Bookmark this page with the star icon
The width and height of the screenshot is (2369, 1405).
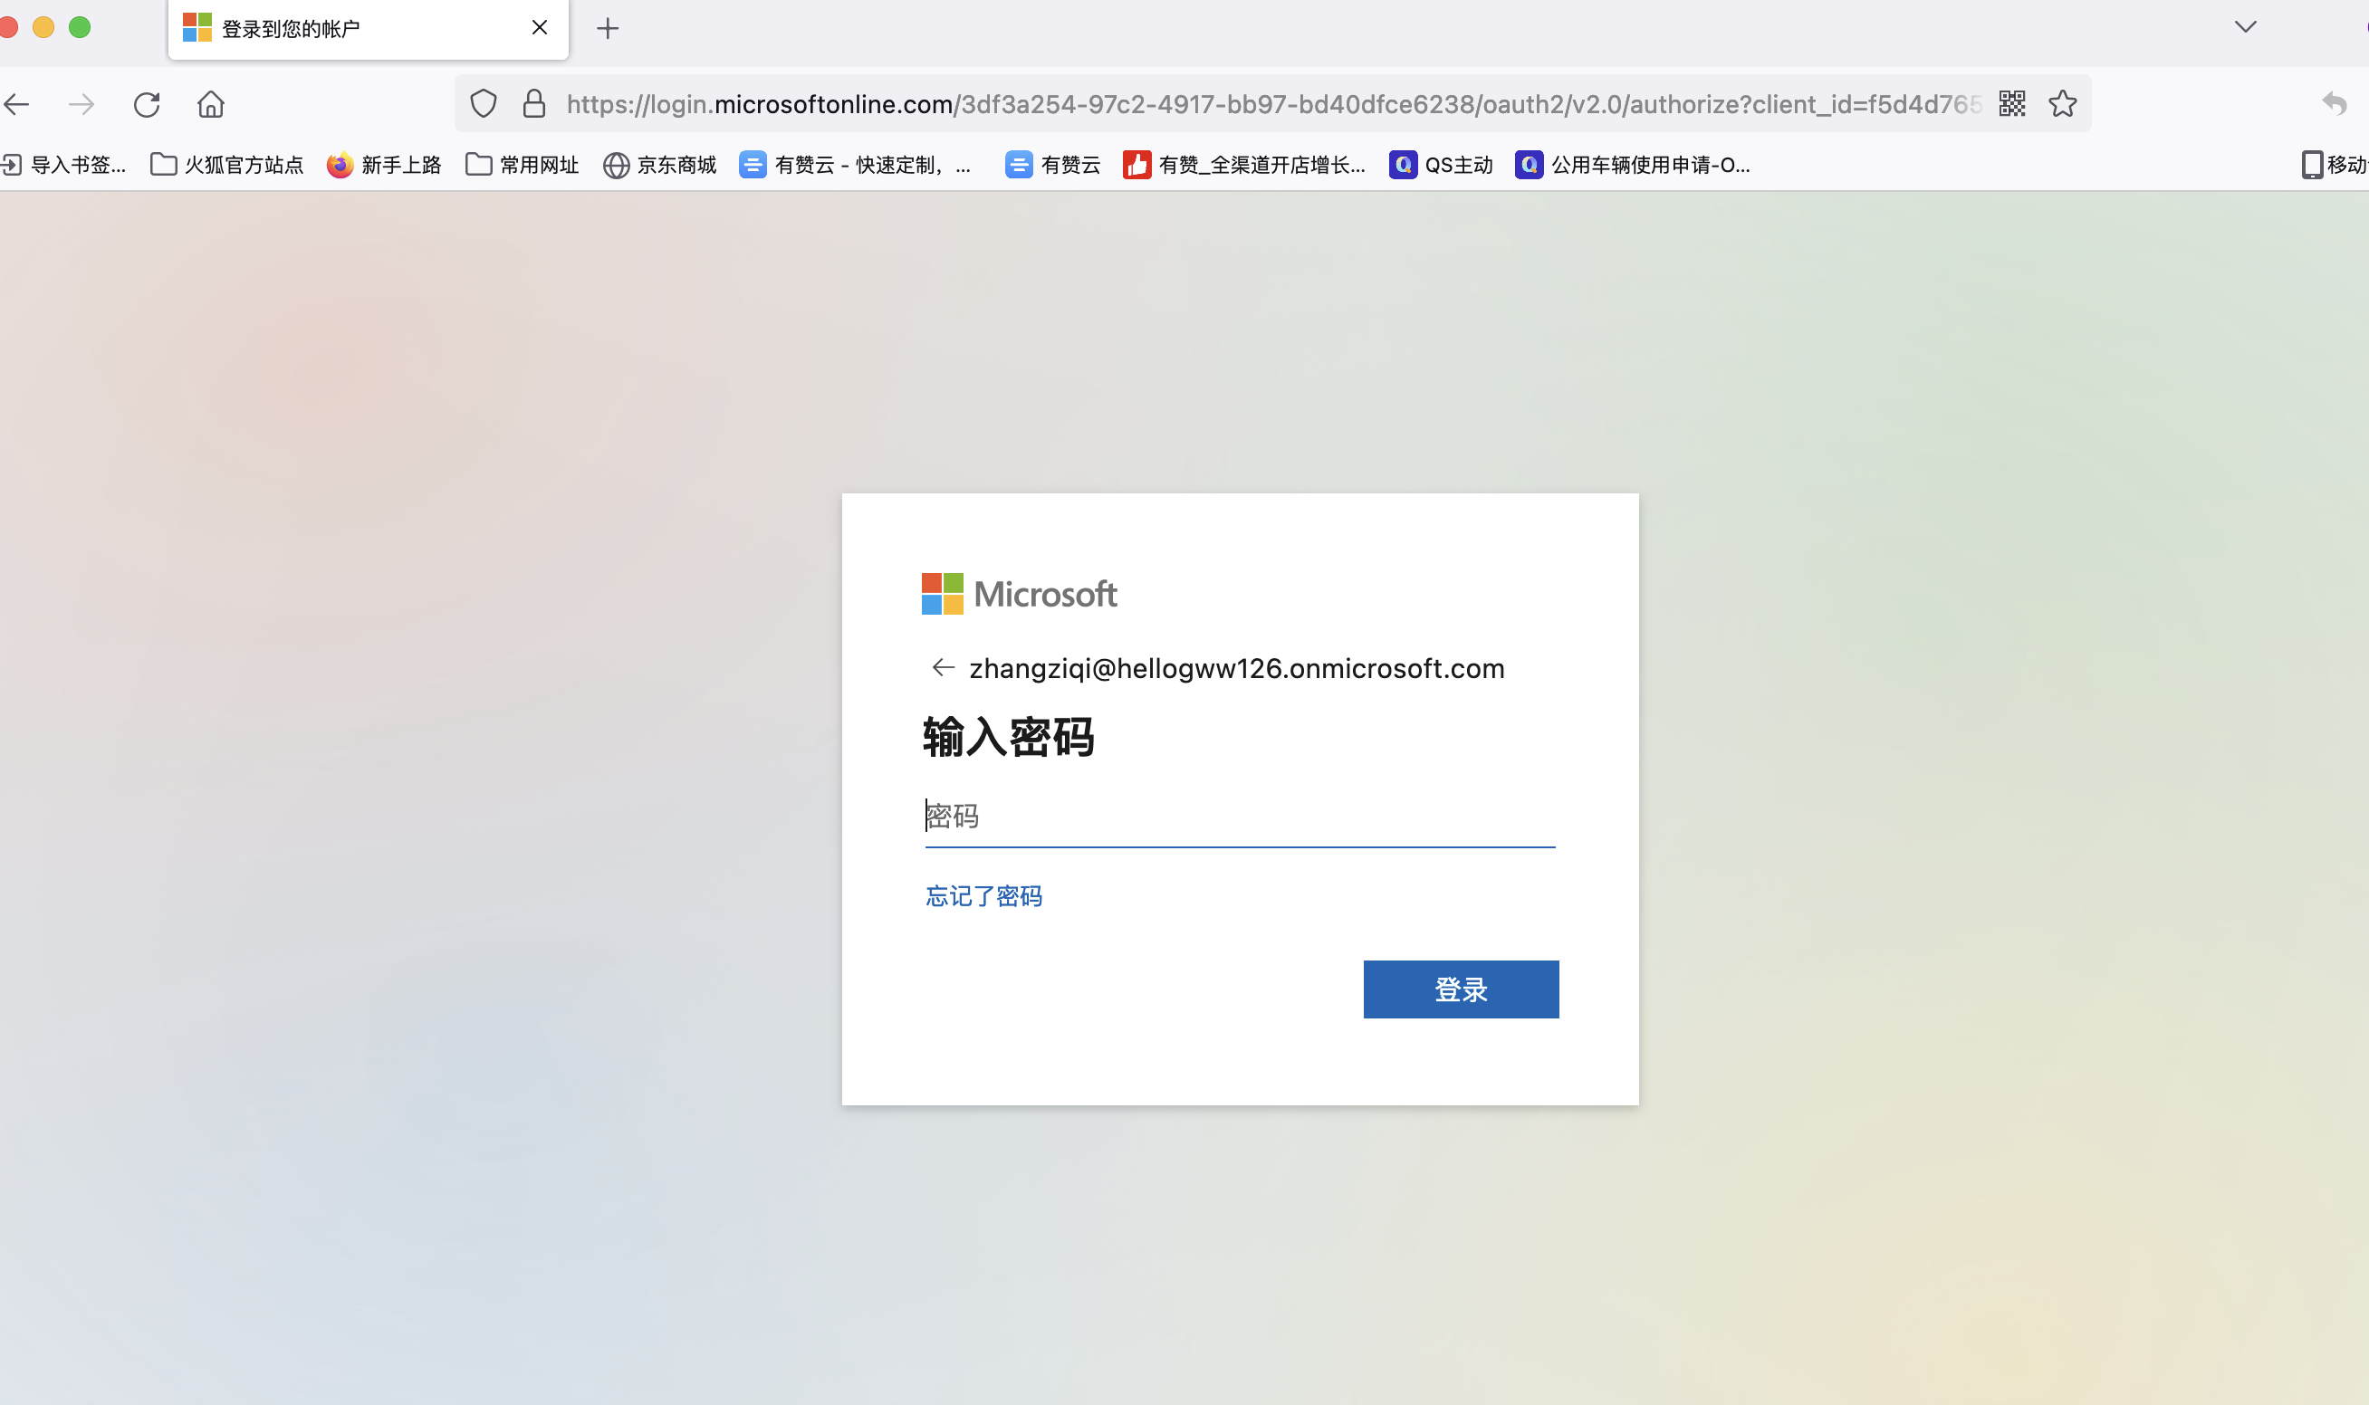[2063, 104]
